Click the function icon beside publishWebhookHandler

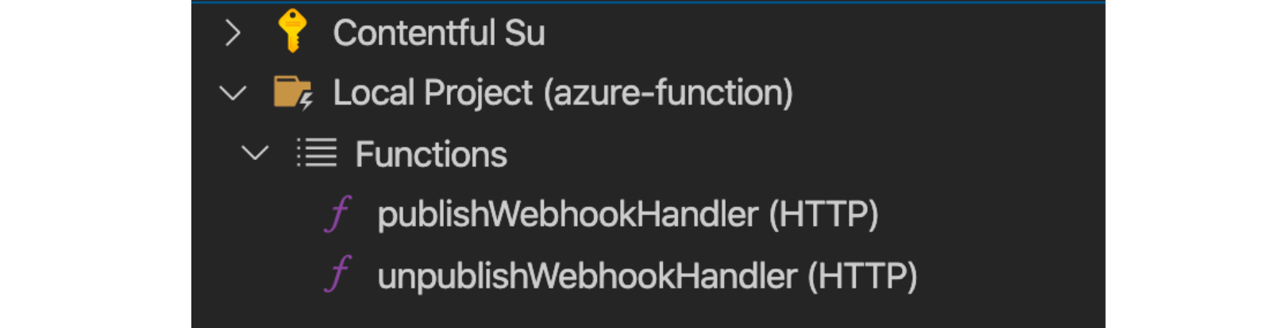click(338, 214)
